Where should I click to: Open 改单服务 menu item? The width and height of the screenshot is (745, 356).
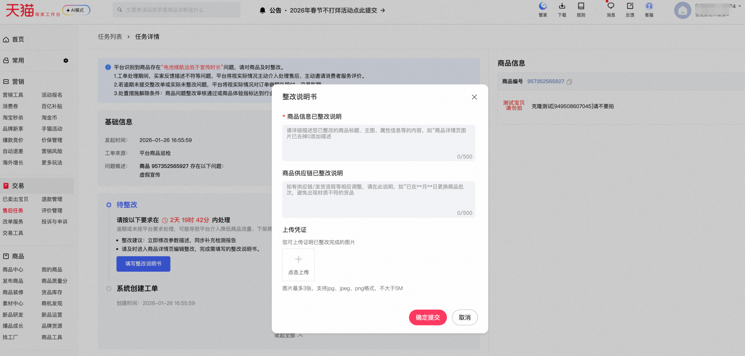13,221
